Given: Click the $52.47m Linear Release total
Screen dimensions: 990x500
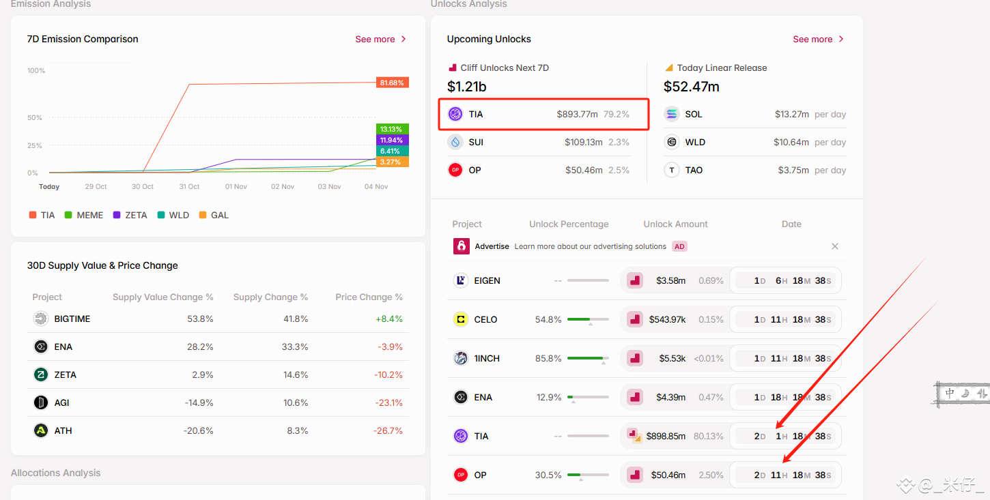Looking at the screenshot, I should (x=692, y=87).
